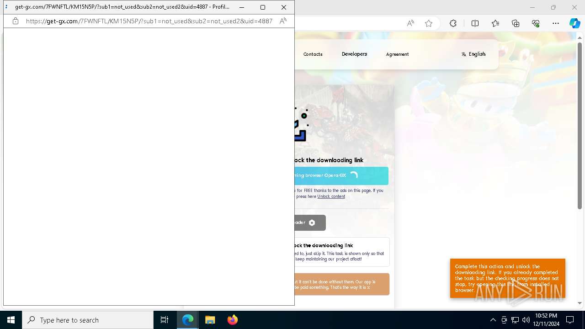The width and height of the screenshot is (585, 329).
Task: Click the gray downloader button with hexagon icon
Action: [x=310, y=223]
